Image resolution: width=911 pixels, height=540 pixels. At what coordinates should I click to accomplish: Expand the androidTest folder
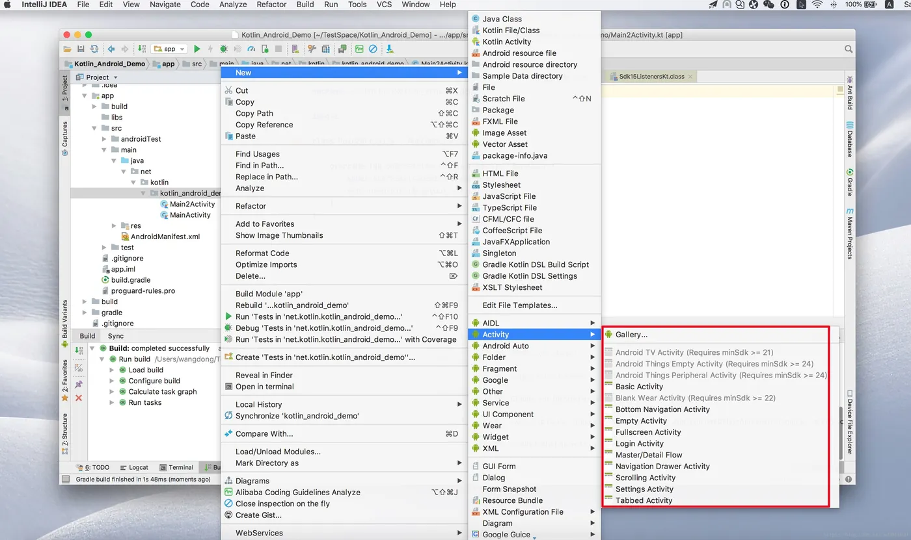tap(105, 139)
